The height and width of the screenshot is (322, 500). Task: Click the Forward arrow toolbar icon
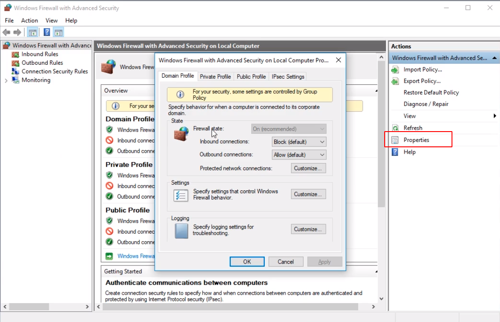[17, 32]
